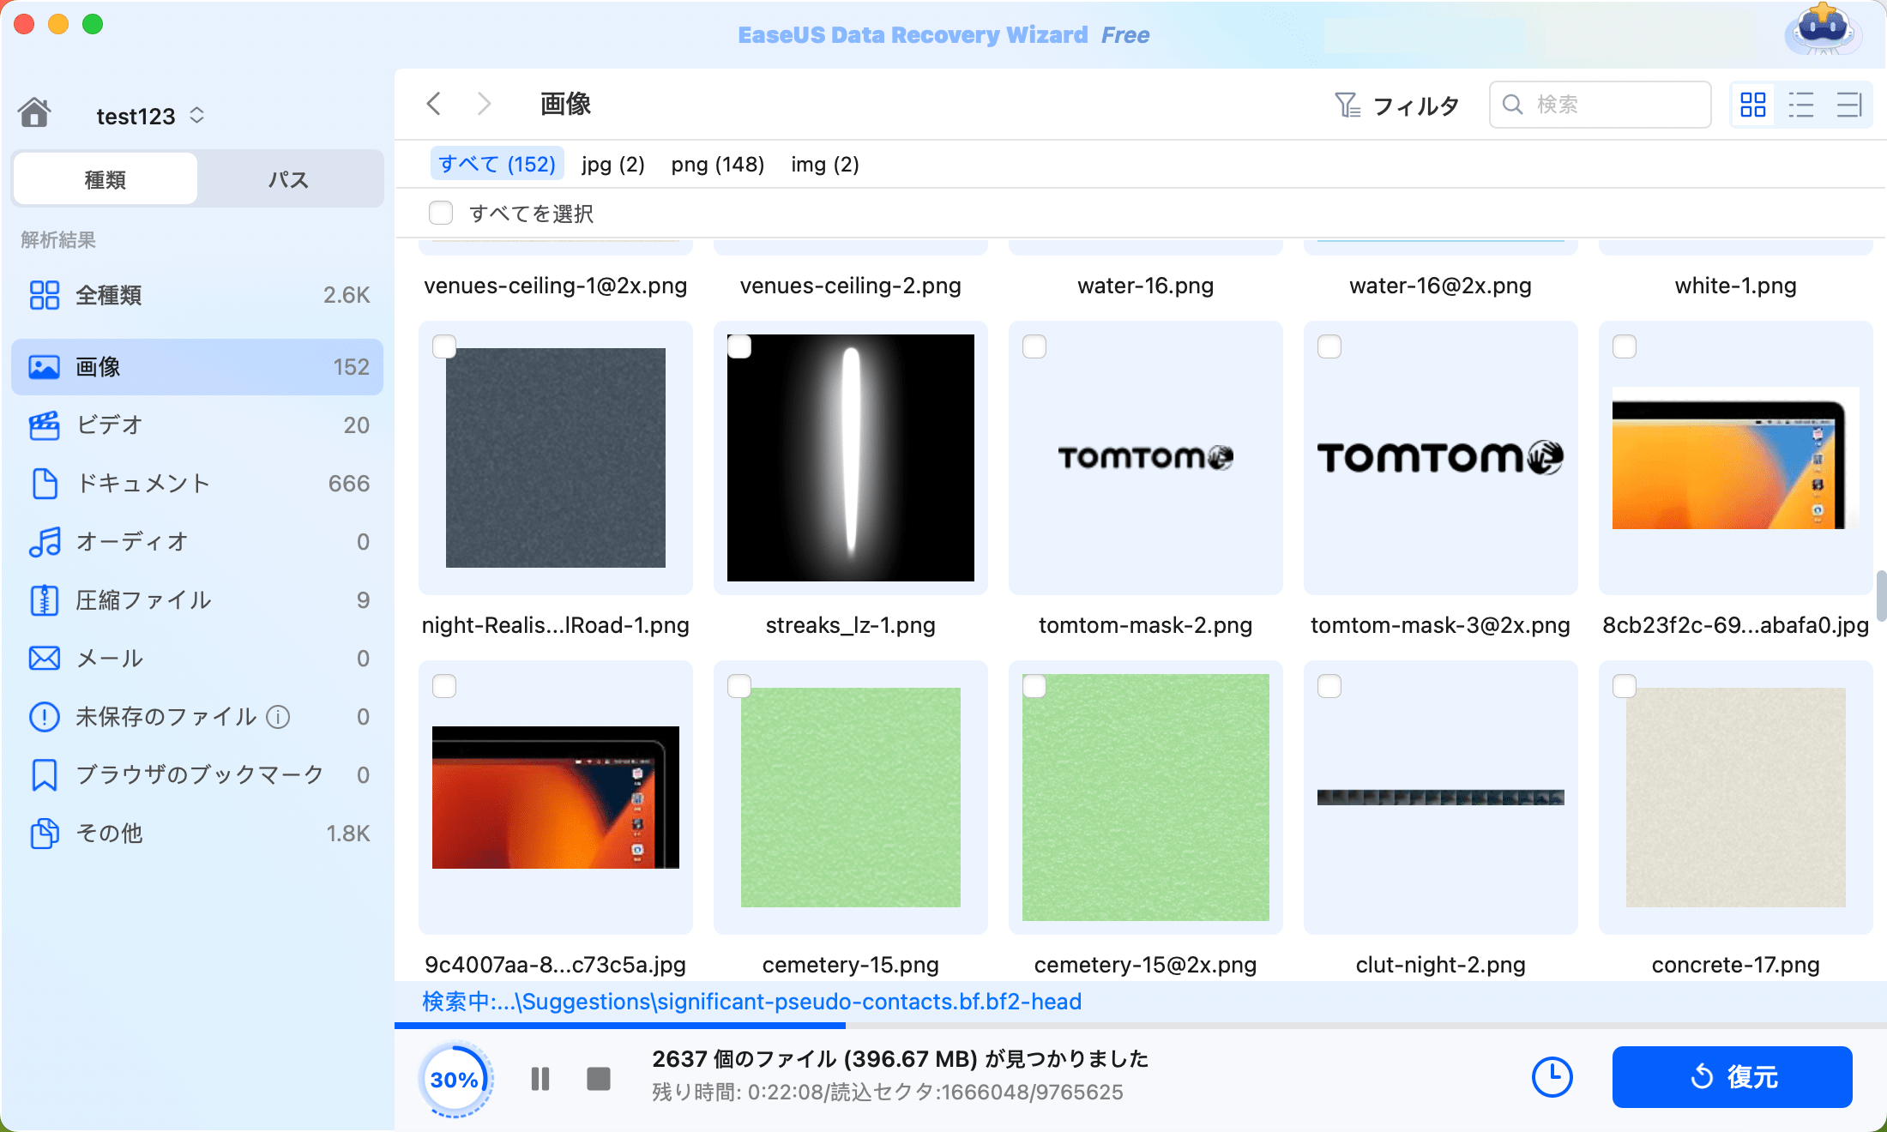Check the night-Realis...lRoad-1.png checkbox
The width and height of the screenshot is (1887, 1132).
(444, 346)
